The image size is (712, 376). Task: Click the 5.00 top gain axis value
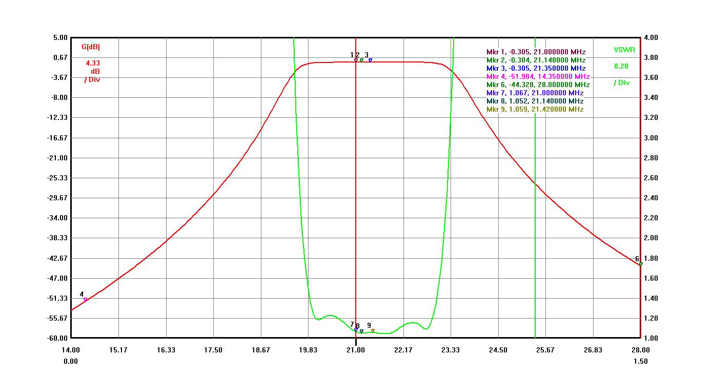[x=60, y=37]
